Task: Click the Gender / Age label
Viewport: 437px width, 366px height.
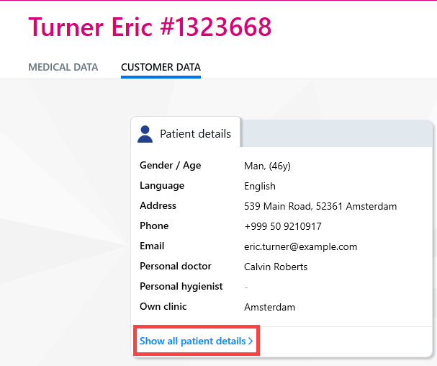Action: (x=171, y=166)
